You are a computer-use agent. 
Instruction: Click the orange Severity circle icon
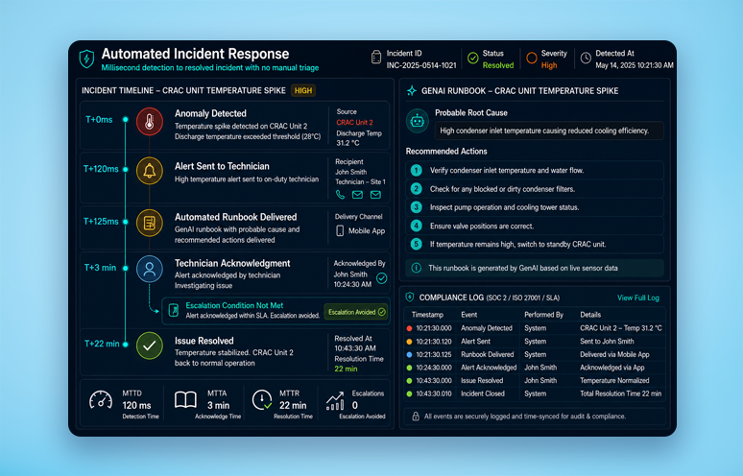coord(532,58)
